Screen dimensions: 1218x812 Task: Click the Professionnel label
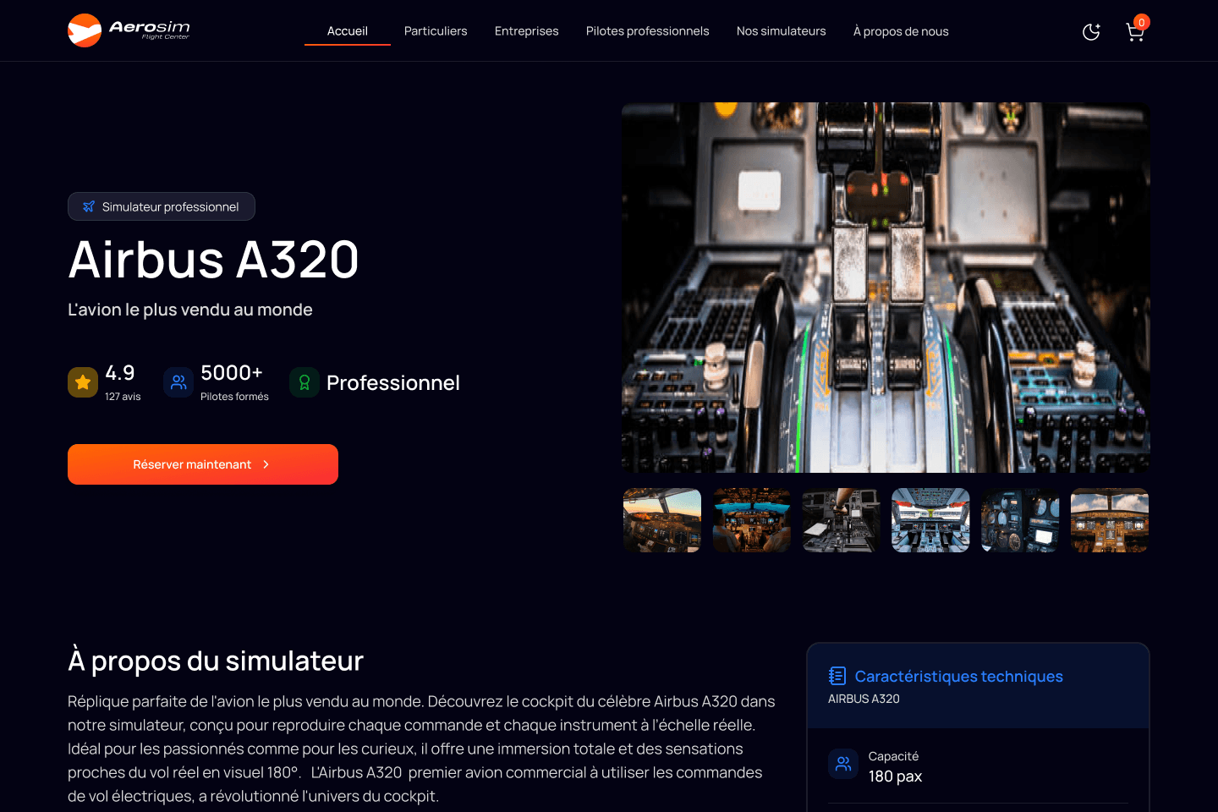pyautogui.click(x=393, y=383)
